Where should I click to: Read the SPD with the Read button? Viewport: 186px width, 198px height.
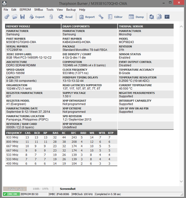click(x=65, y=17)
